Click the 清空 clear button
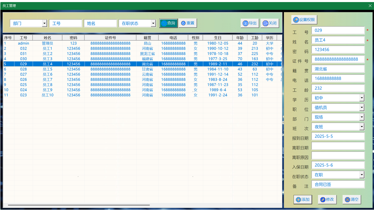This screenshot has height=210, width=374. click(x=352, y=200)
